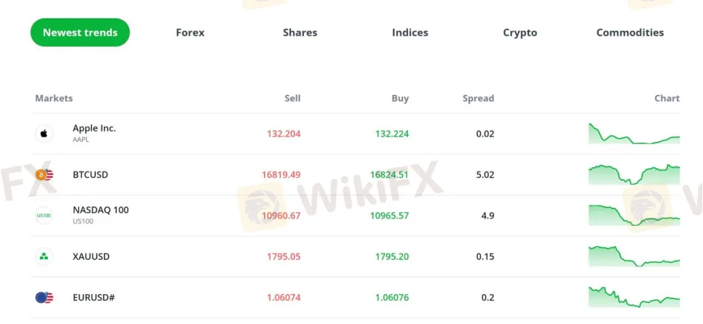Click the EURUSD# flag icon
The image size is (703, 324).
click(44, 297)
